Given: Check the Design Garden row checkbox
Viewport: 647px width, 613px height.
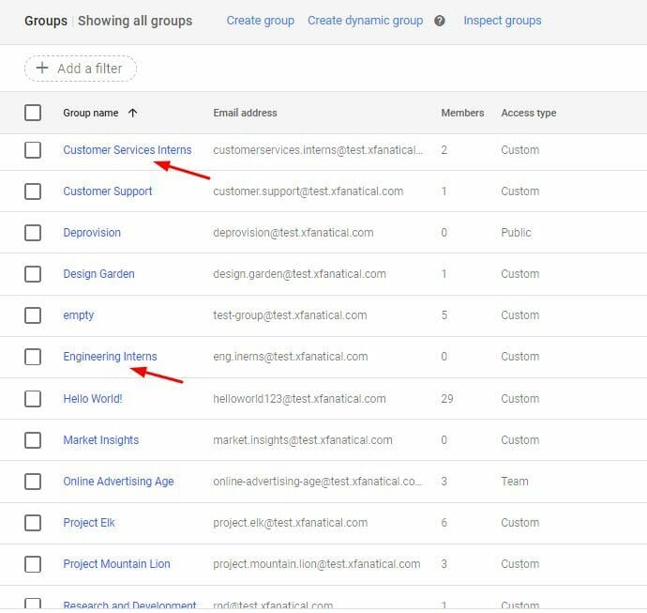Looking at the screenshot, I should pos(33,274).
